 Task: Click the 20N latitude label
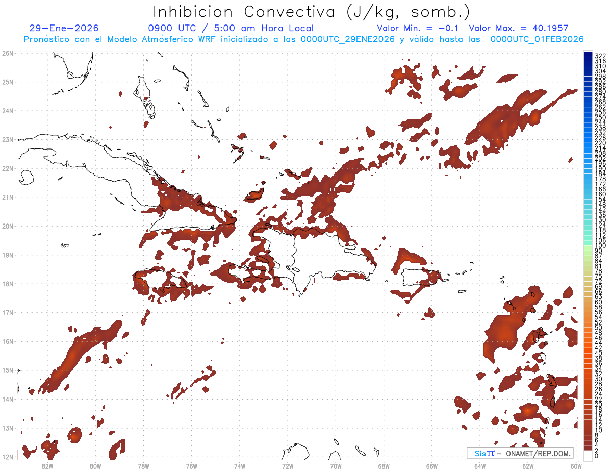point(8,226)
